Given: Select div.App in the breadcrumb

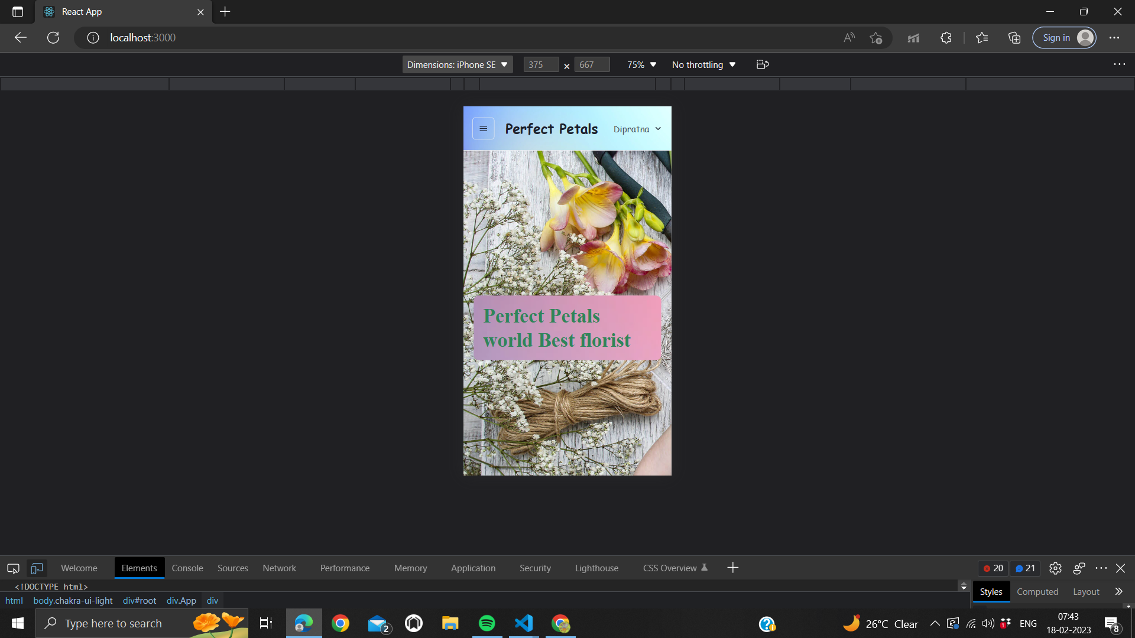Looking at the screenshot, I should [x=181, y=601].
